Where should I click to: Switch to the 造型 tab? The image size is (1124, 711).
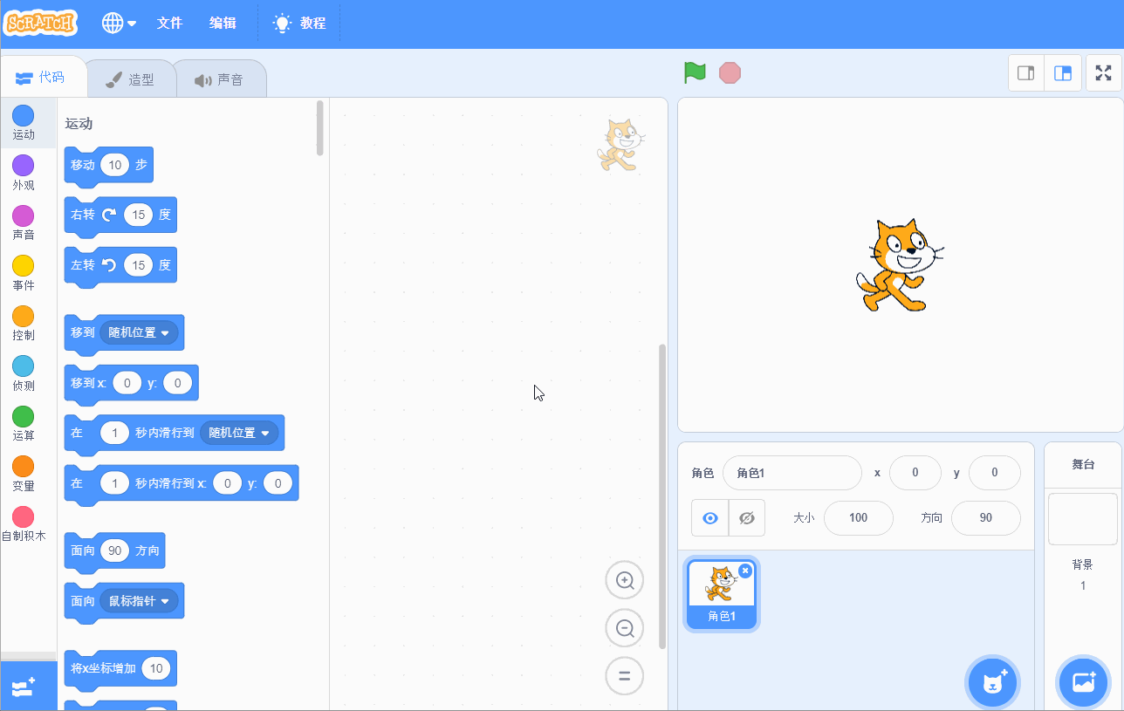pos(131,79)
